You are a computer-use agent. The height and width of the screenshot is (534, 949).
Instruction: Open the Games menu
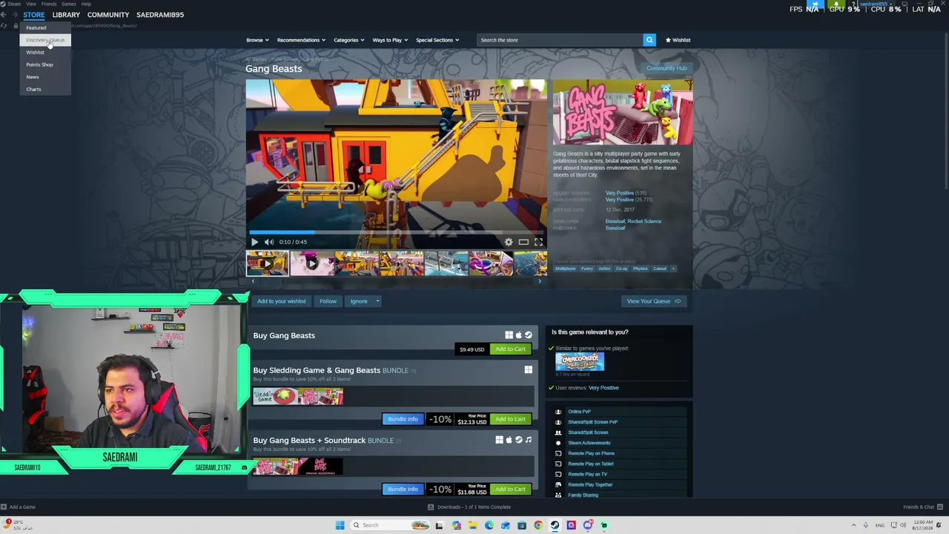point(68,4)
